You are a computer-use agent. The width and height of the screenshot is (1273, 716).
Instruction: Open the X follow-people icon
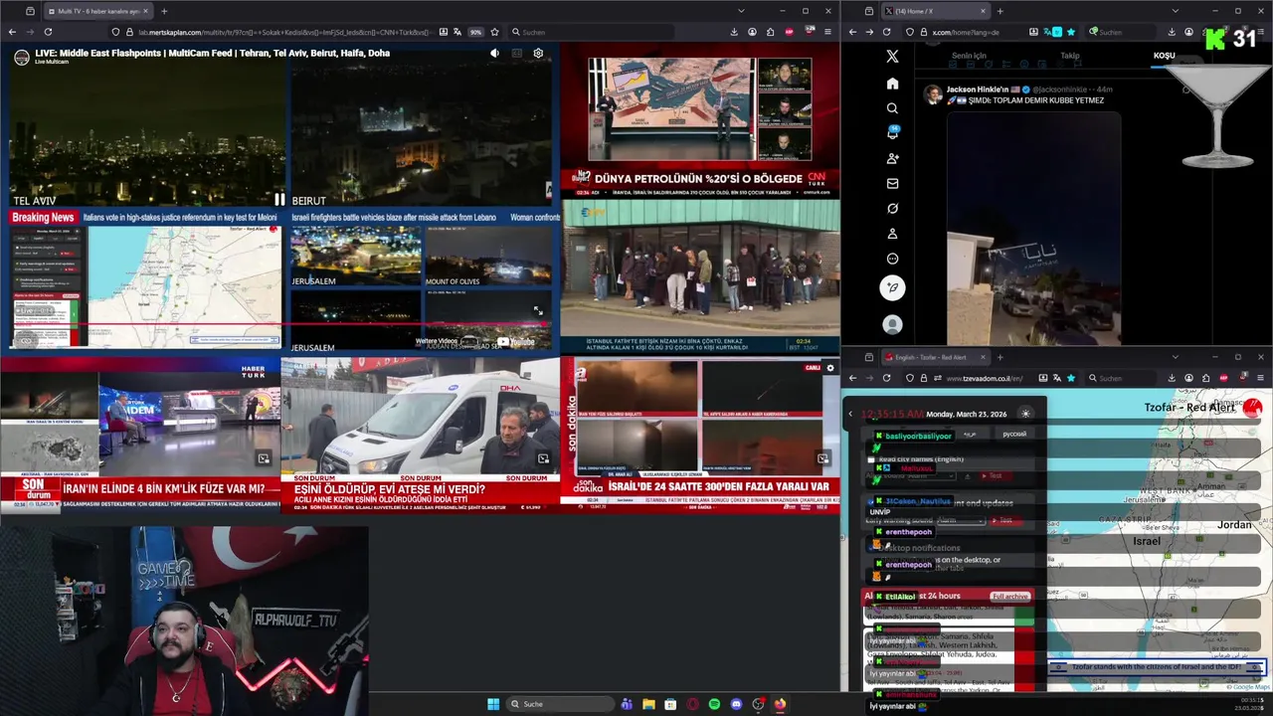(x=892, y=158)
